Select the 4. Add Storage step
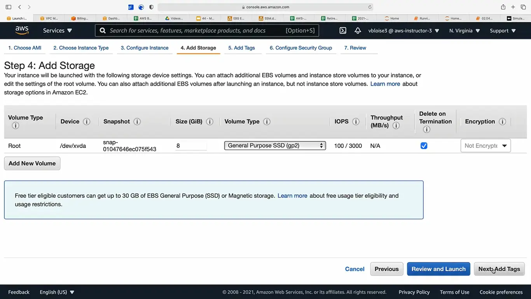This screenshot has height=299, width=531. (x=198, y=48)
